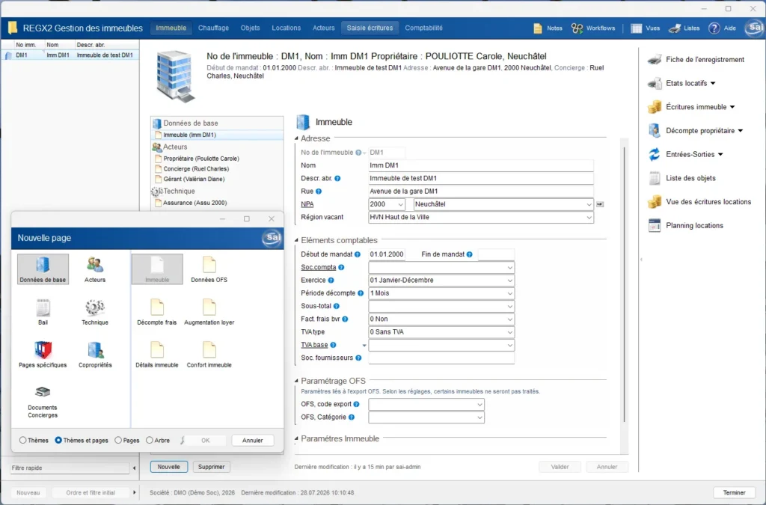Open the Exercice dropdown

[x=509, y=281]
